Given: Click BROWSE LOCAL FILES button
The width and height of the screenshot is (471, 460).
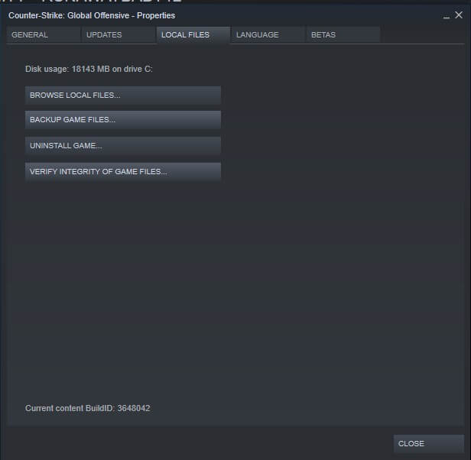Looking at the screenshot, I should (x=123, y=96).
